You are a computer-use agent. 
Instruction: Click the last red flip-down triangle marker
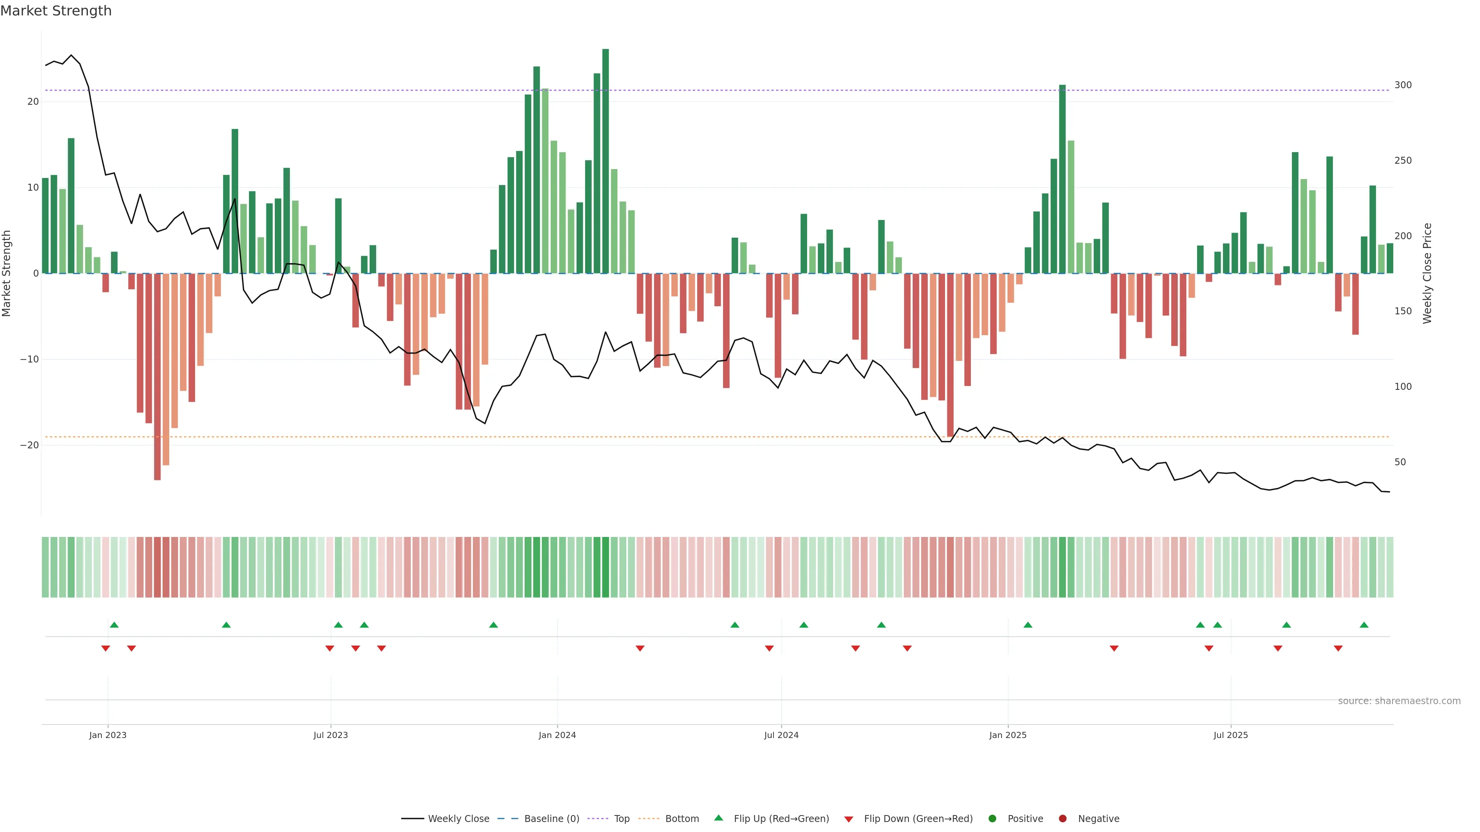point(1338,648)
